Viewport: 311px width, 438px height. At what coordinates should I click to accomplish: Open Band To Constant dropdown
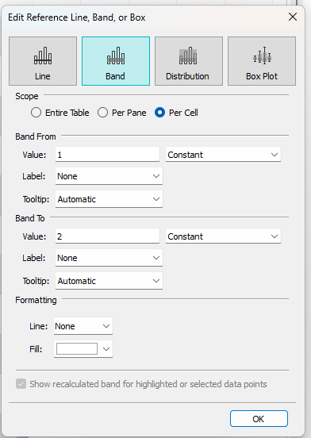tap(223, 236)
